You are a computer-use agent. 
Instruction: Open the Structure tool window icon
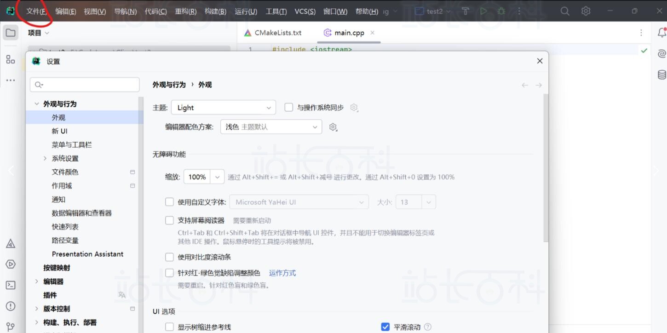tap(11, 59)
